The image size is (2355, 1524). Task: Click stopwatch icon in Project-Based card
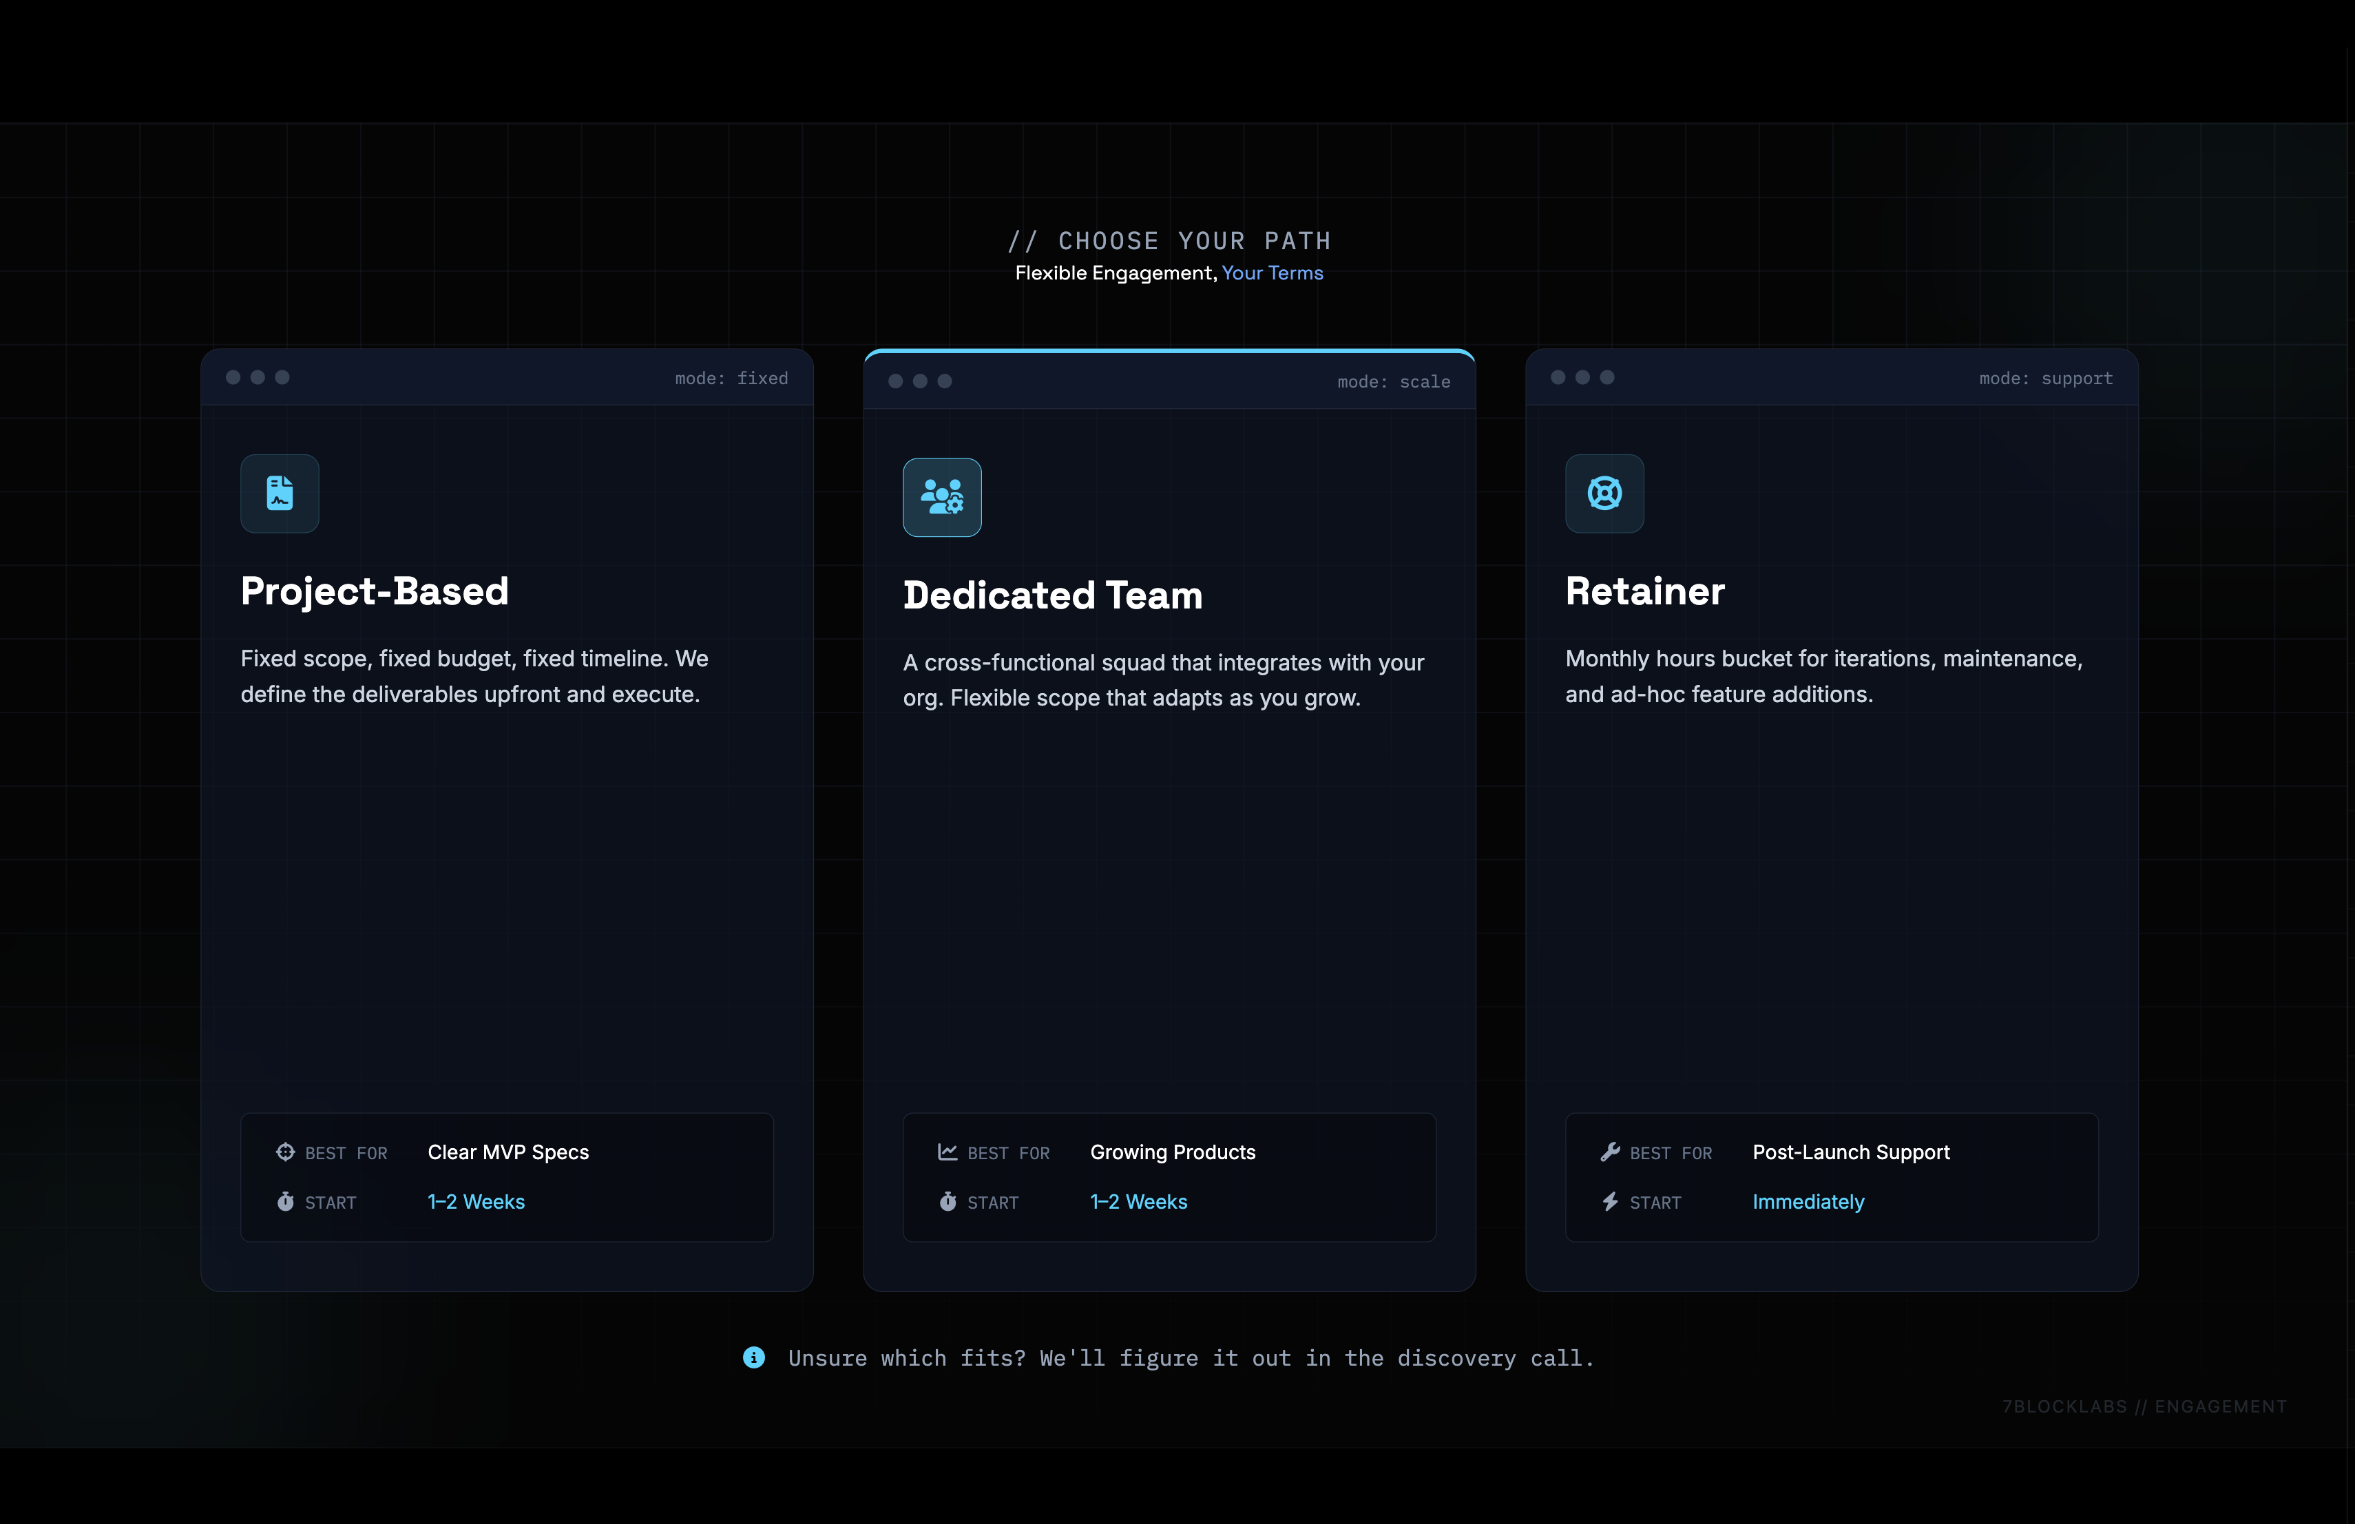(x=285, y=1202)
